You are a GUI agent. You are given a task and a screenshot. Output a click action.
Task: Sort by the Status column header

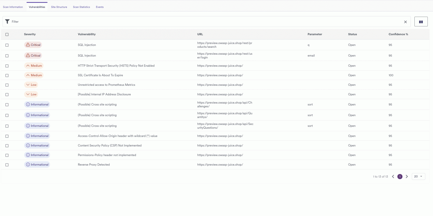click(x=353, y=34)
